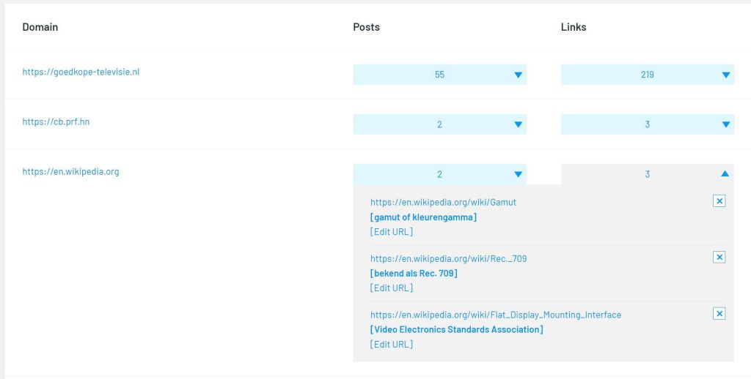The width and height of the screenshot is (751, 379).
Task: Open the wiki/Rec._709 URL
Action: click(448, 258)
